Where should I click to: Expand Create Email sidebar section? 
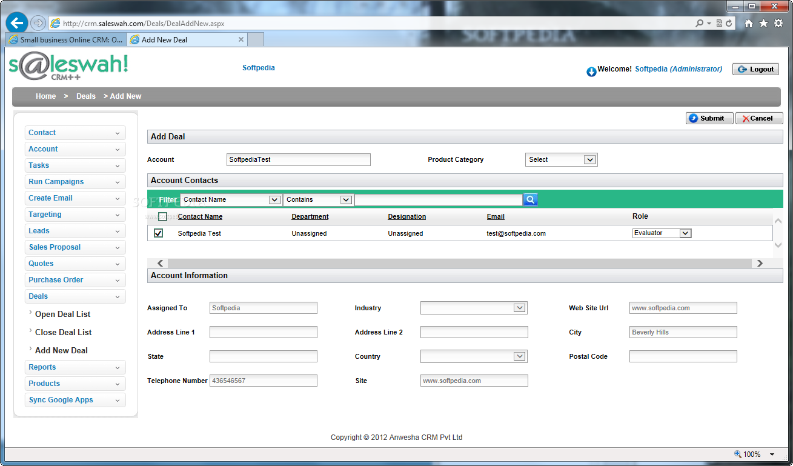[x=75, y=198]
